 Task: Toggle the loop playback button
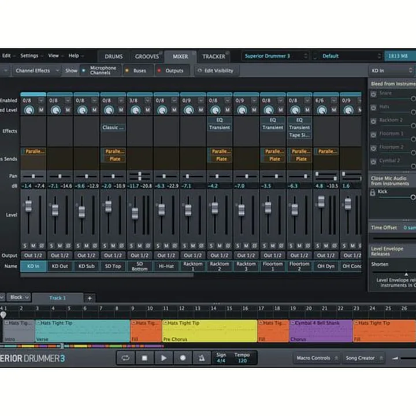(125, 358)
